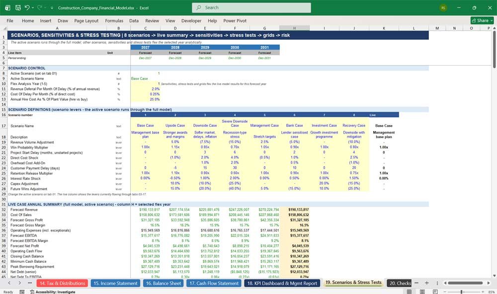Screen dimensions: 497x294
Task: Open the Undo history dropdown arrow
Action: pyautogui.click(x=33, y=7)
